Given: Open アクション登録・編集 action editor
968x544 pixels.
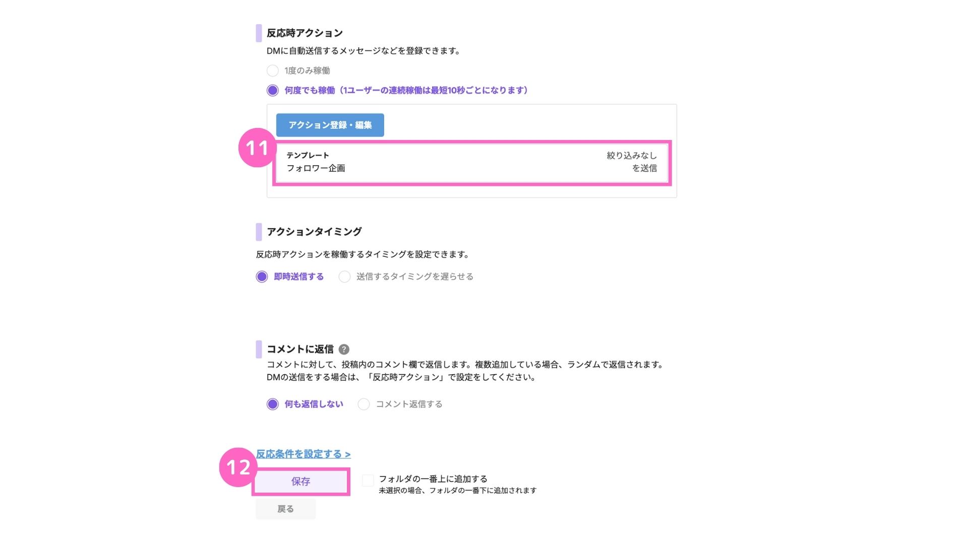Looking at the screenshot, I should [x=330, y=125].
